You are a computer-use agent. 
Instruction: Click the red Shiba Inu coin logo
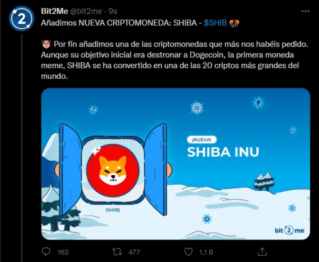coord(113,170)
